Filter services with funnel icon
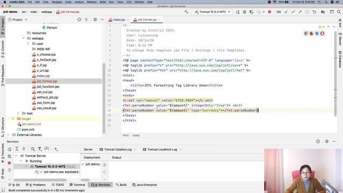The height and width of the screenshot is (193, 343). point(40,149)
